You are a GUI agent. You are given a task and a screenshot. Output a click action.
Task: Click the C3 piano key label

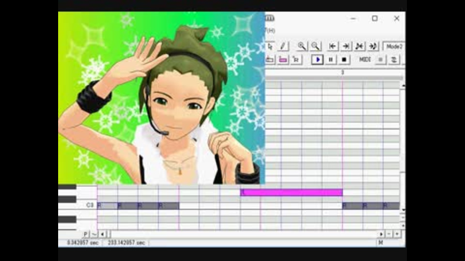pos(90,205)
